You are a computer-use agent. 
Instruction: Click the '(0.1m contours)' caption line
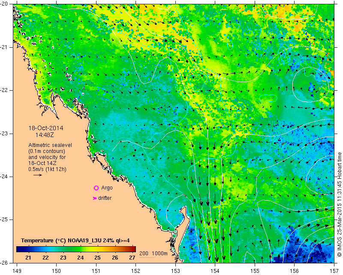pyautogui.click(x=47, y=151)
